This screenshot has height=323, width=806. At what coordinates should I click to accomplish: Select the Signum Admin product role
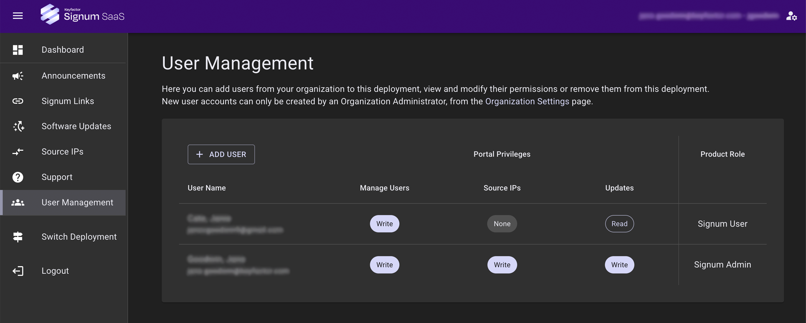coord(722,265)
